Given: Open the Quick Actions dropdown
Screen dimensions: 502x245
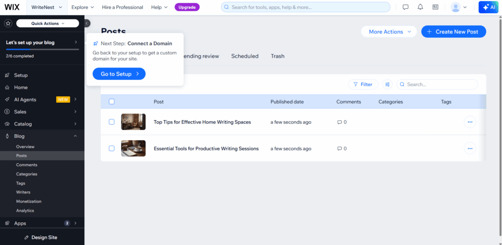Looking at the screenshot, I should pos(48,23).
